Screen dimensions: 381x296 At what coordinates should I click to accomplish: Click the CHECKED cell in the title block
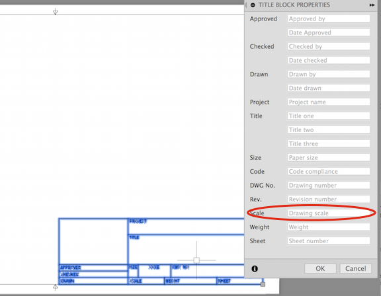pyautogui.click(x=93, y=274)
